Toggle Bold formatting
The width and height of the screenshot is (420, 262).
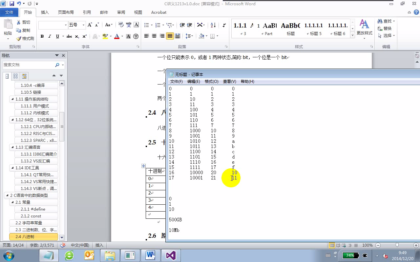pyautogui.click(x=42, y=36)
